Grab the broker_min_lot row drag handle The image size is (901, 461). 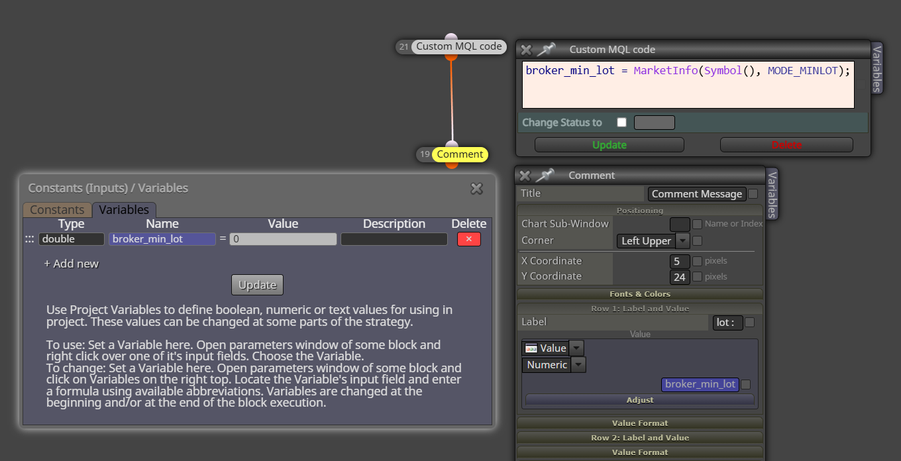(29, 239)
